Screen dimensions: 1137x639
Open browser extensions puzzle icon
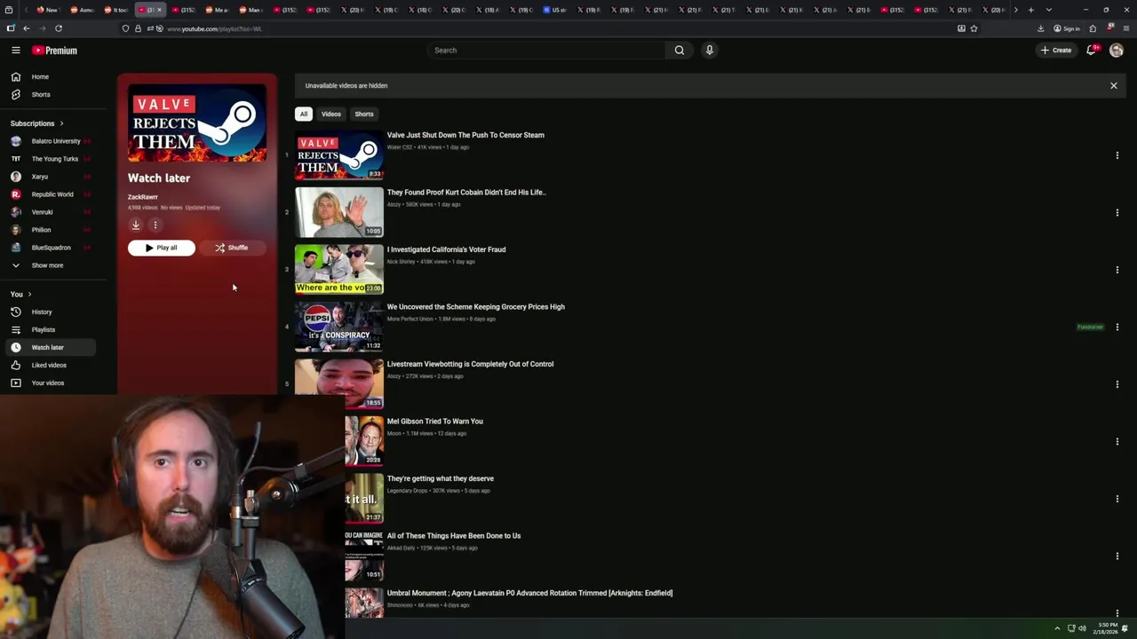(x=1093, y=28)
